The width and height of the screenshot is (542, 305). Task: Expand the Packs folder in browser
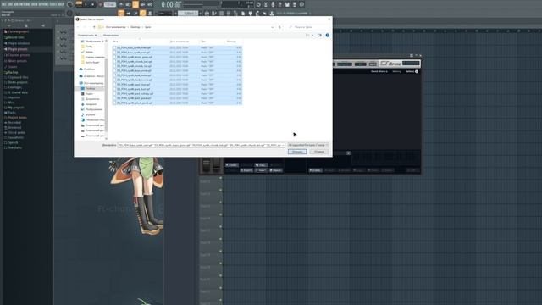pyautogui.click(x=12, y=113)
